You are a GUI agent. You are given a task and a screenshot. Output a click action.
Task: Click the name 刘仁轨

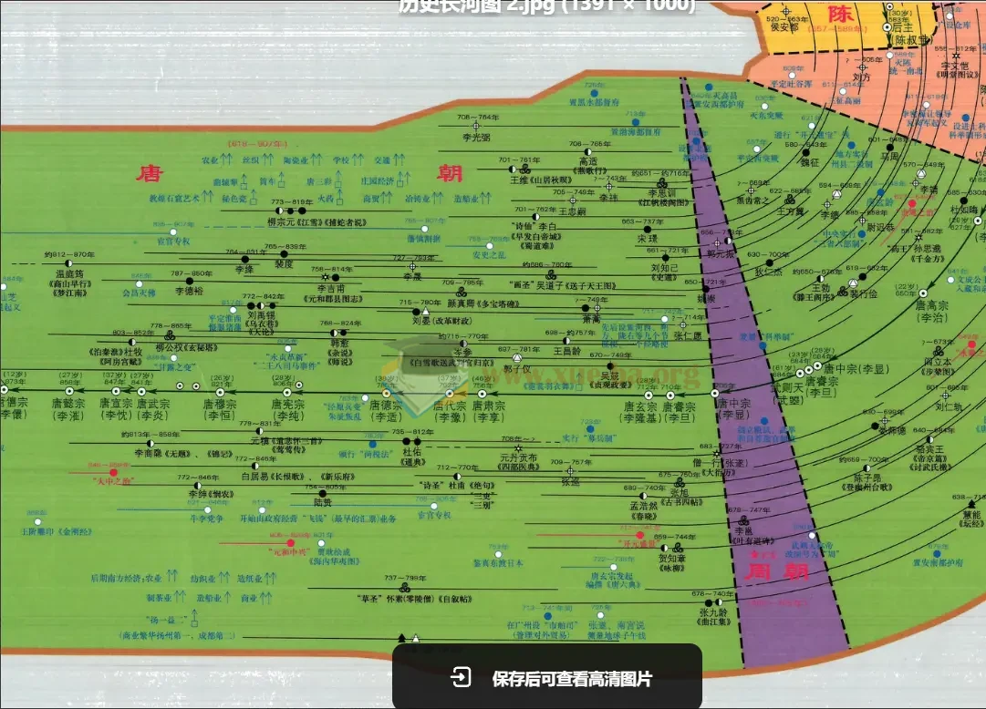pos(948,406)
